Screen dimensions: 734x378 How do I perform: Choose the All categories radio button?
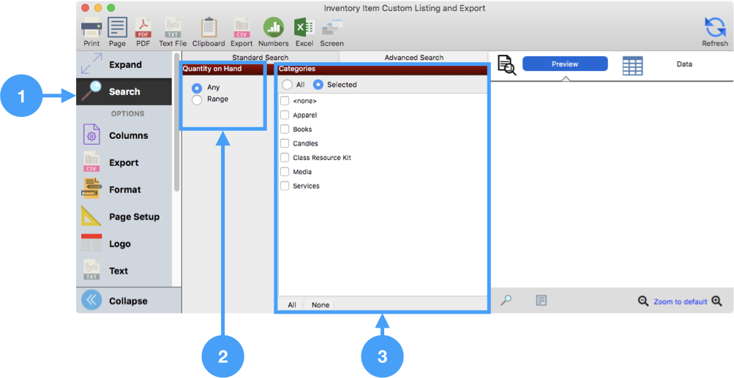pos(288,85)
